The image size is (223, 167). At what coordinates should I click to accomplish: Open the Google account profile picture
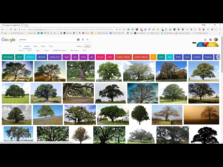(216, 40)
